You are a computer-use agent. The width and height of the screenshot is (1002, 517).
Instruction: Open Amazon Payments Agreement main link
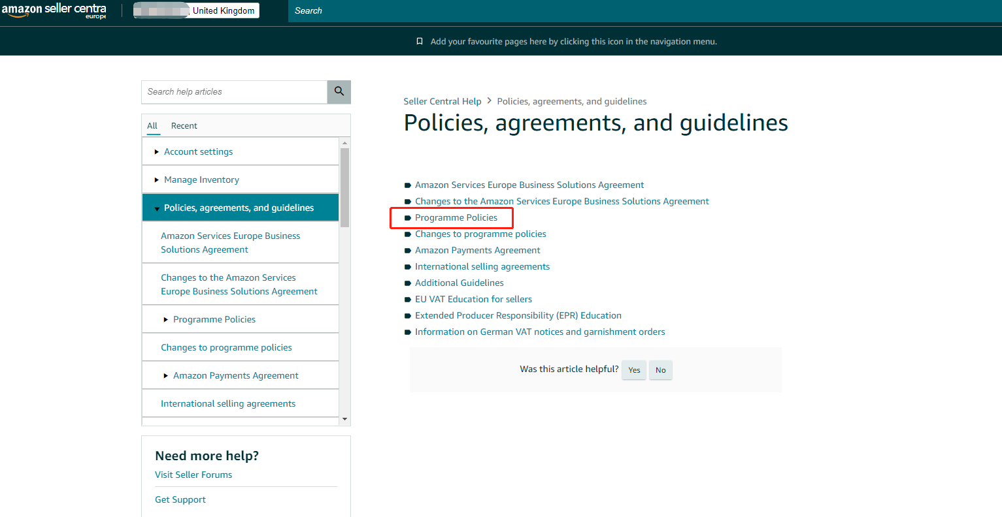pyautogui.click(x=478, y=251)
